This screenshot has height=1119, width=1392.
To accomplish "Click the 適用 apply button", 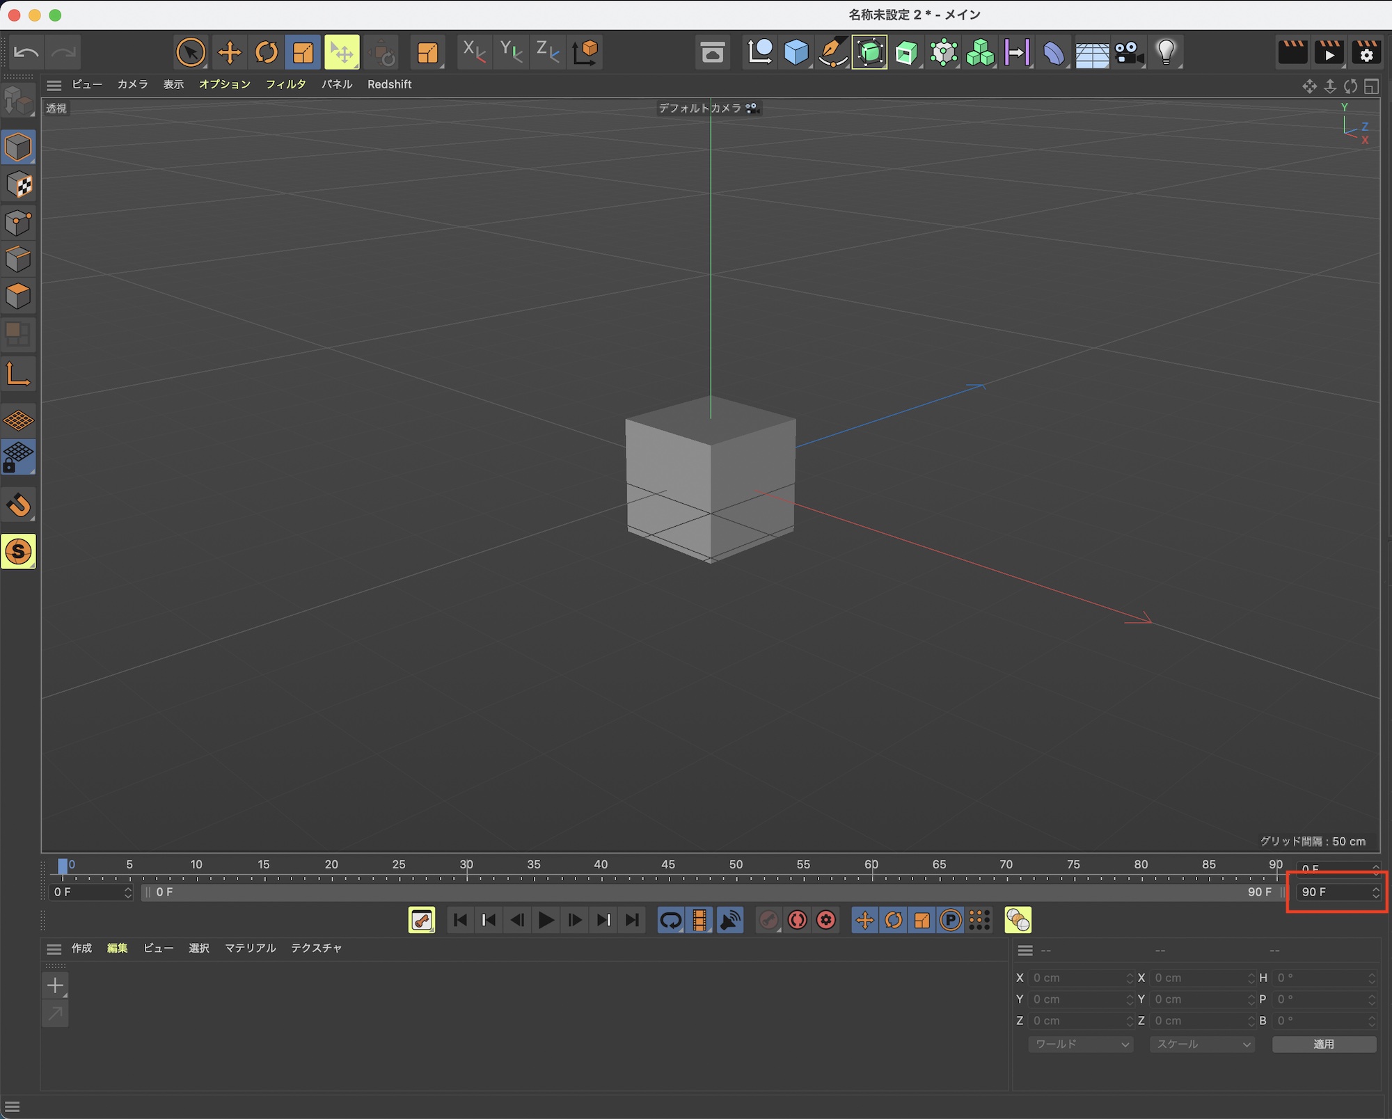I will (1324, 1044).
